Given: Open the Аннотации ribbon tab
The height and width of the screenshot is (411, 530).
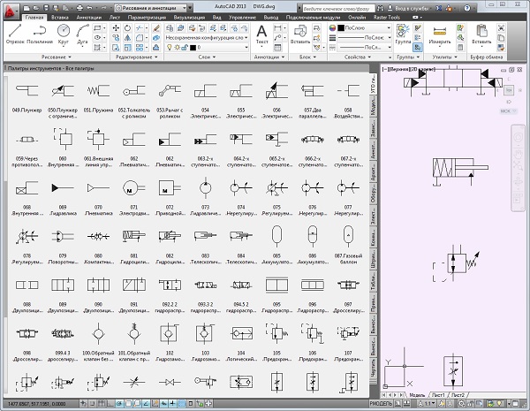Looking at the screenshot, I should 87,17.
